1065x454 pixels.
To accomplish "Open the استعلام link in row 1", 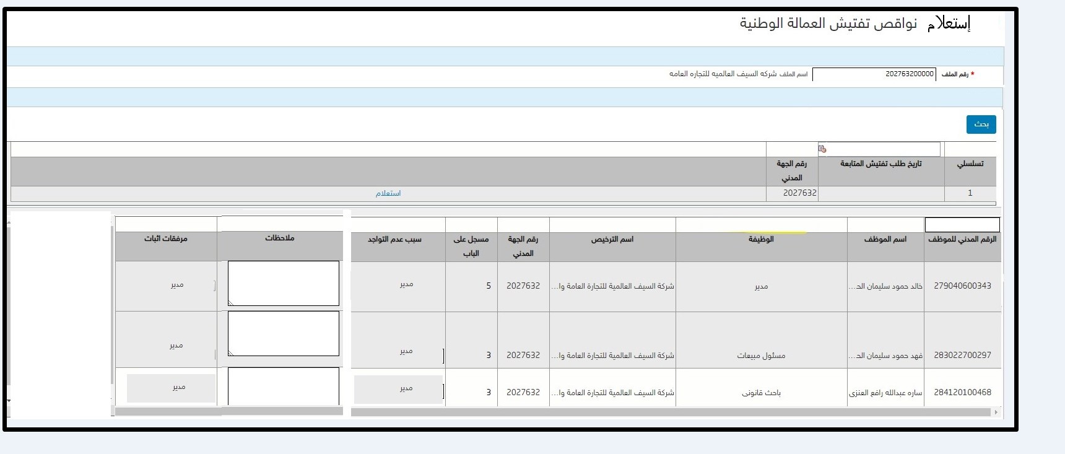I will [x=388, y=193].
